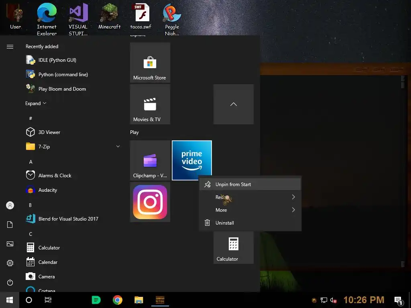Jump to letter # section header

click(x=31, y=118)
